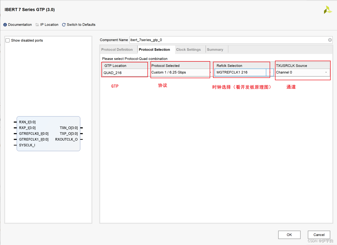Image resolution: width=337 pixels, height=245 pixels.
Task: Click Switch to Defaults
Action: [81, 25]
